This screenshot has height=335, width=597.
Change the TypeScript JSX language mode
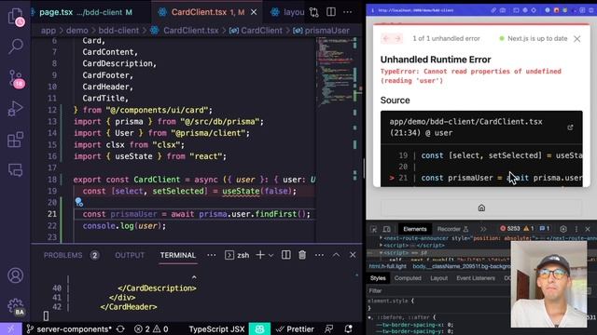pyautogui.click(x=216, y=328)
